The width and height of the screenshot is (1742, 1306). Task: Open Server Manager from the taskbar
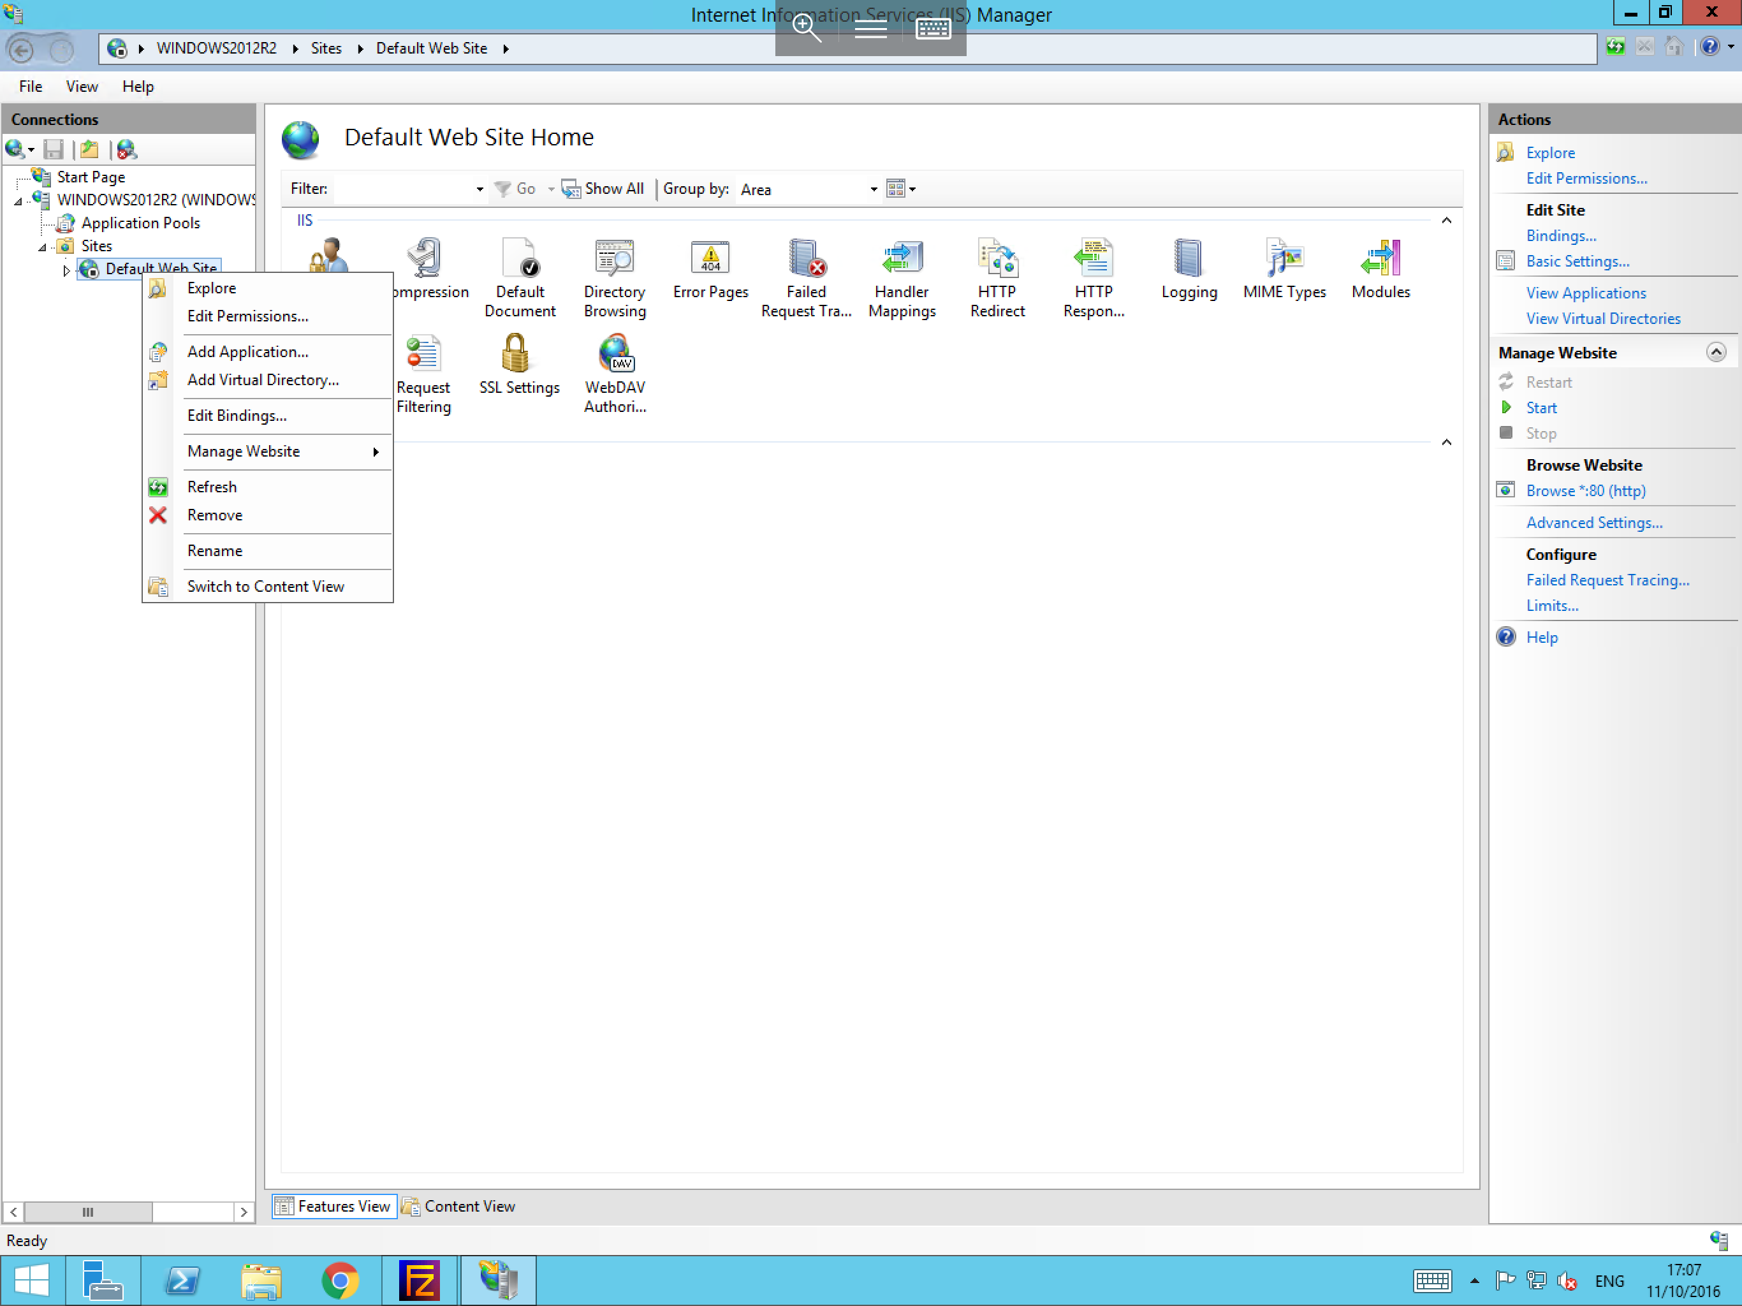click(103, 1280)
